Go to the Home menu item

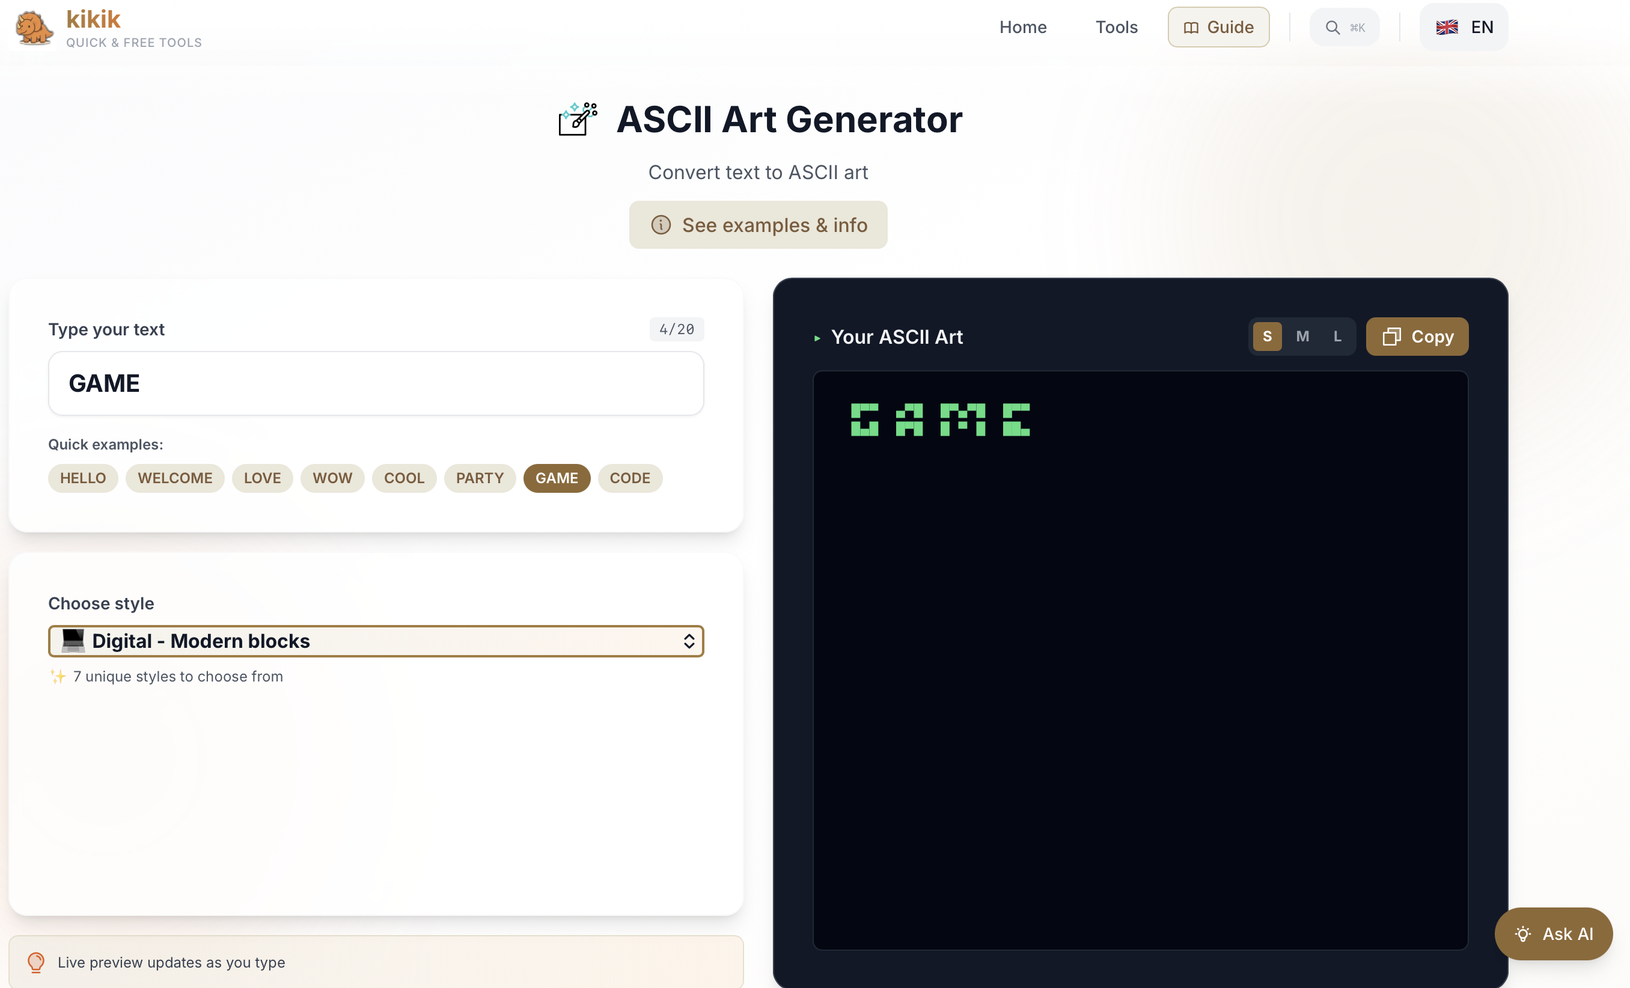(1022, 28)
